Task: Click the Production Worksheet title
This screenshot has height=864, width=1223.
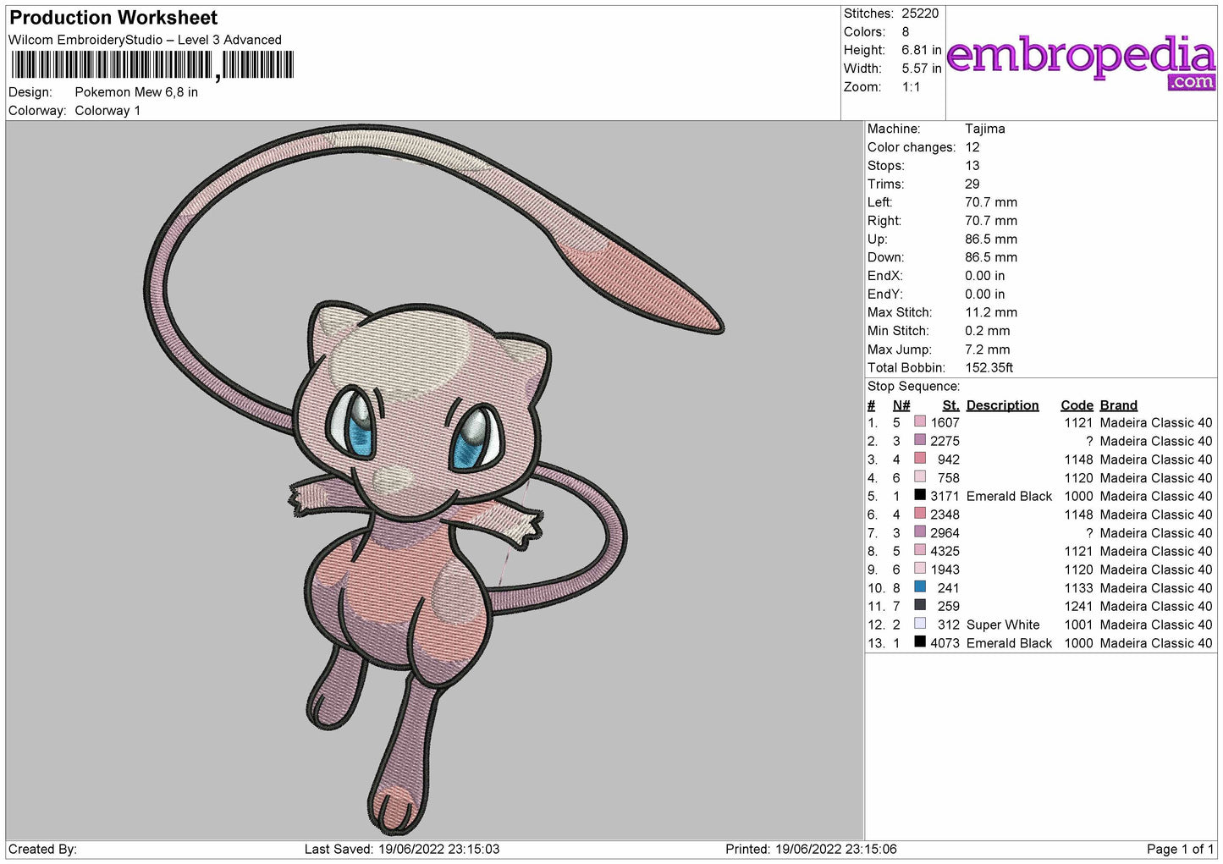Action: point(113,18)
